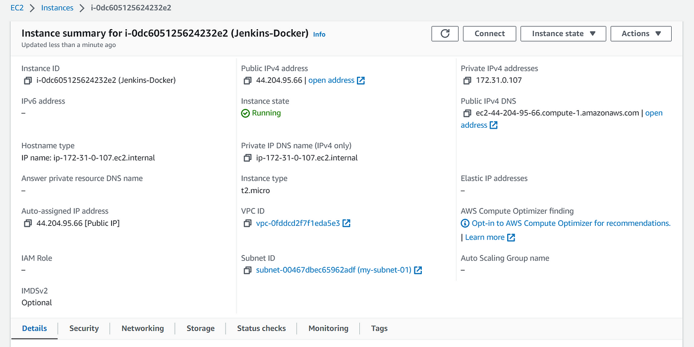Open the subnet-00467dbec65962adf link
This screenshot has width=694, height=347.
tap(334, 270)
